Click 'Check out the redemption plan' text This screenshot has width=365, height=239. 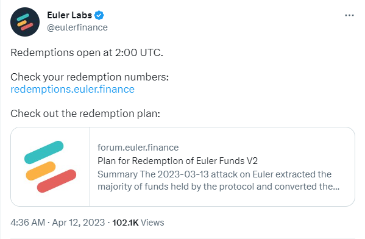pyautogui.click(x=85, y=113)
